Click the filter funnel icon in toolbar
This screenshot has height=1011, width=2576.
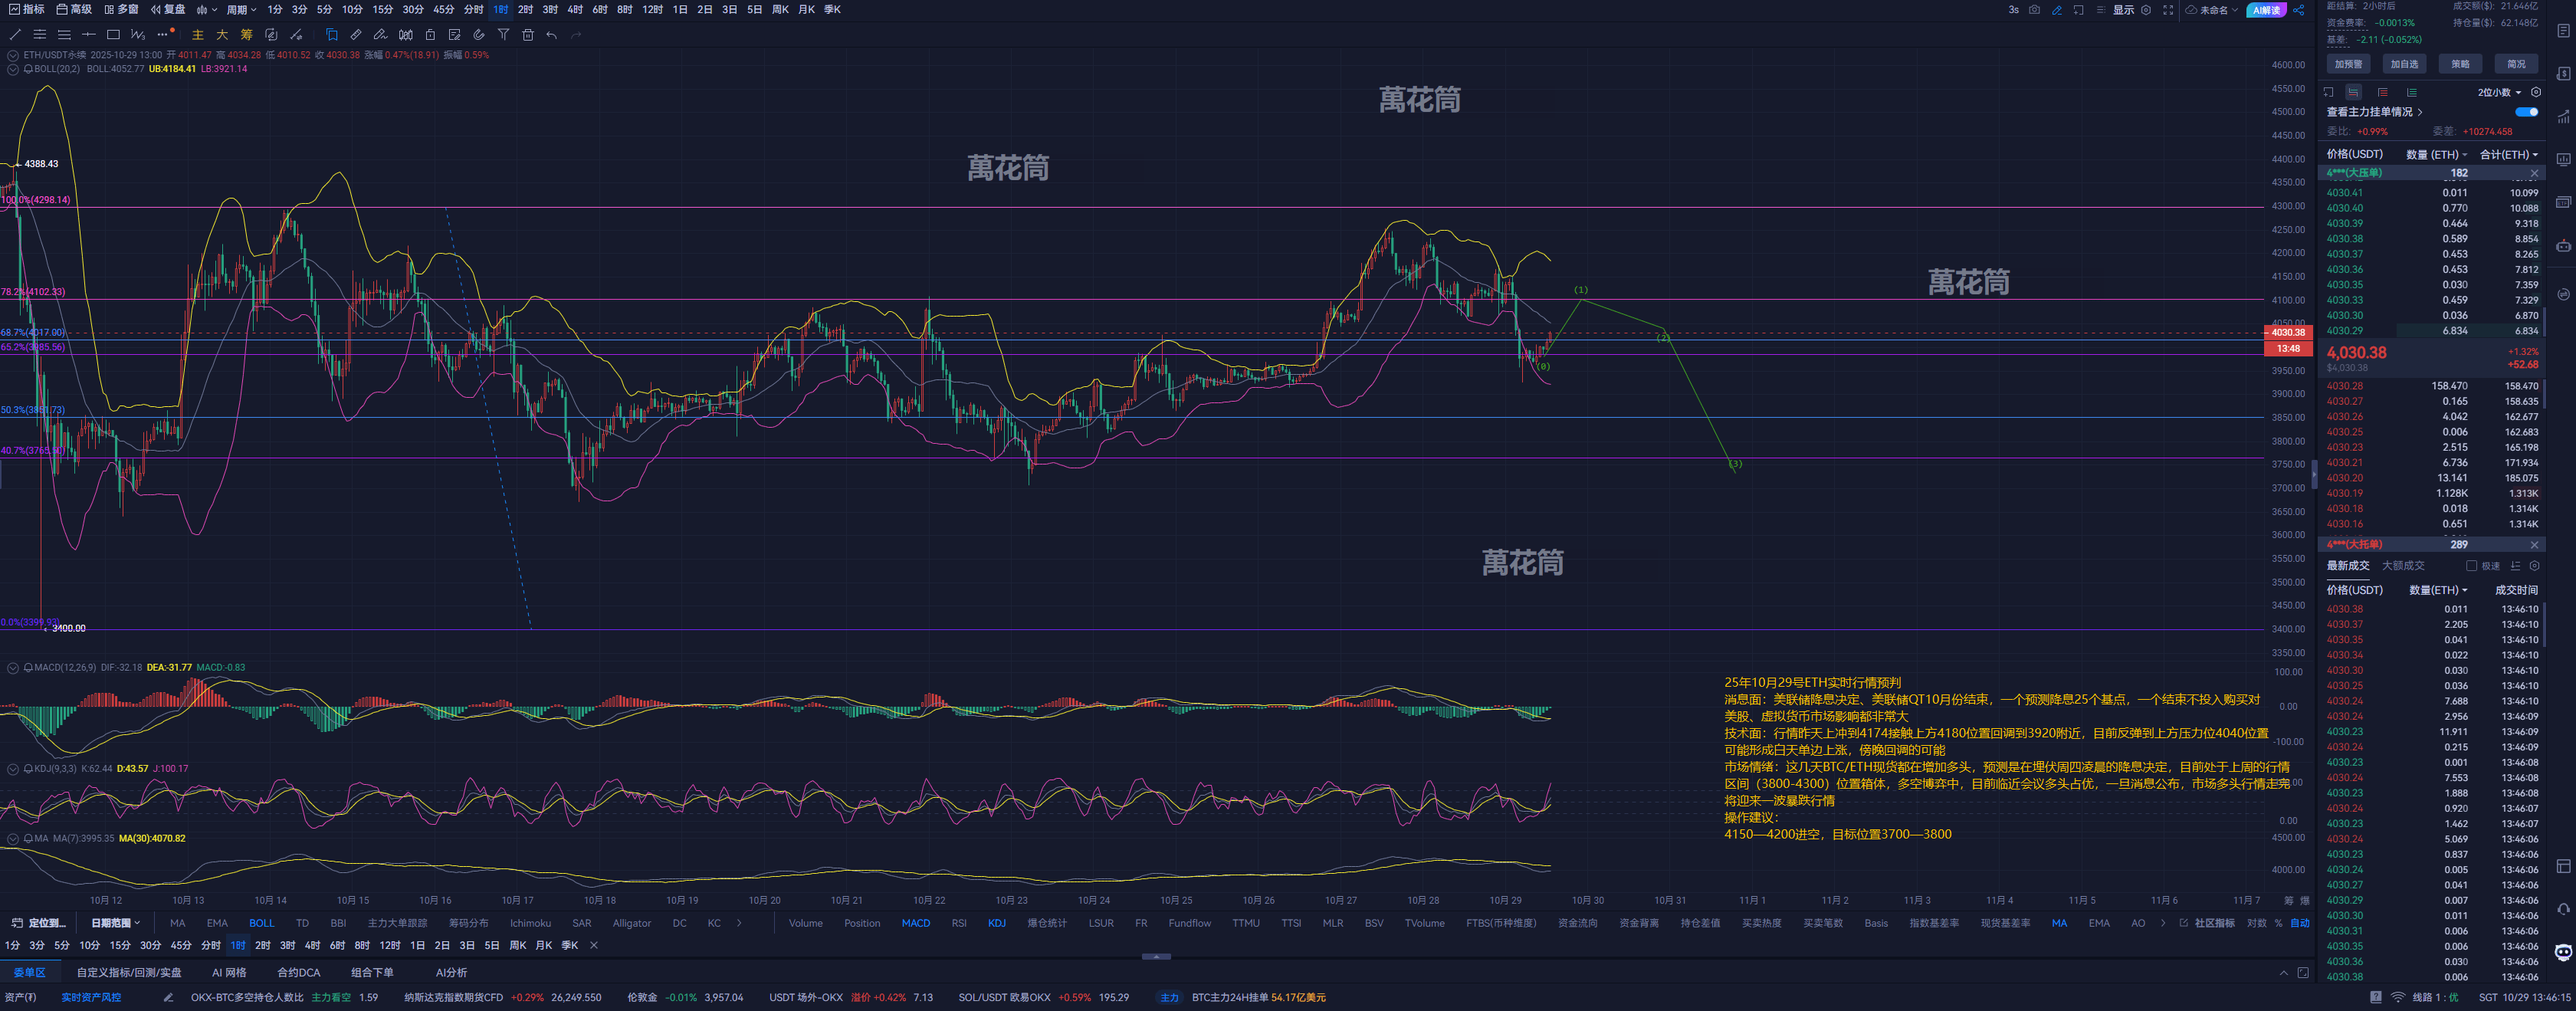[x=503, y=35]
